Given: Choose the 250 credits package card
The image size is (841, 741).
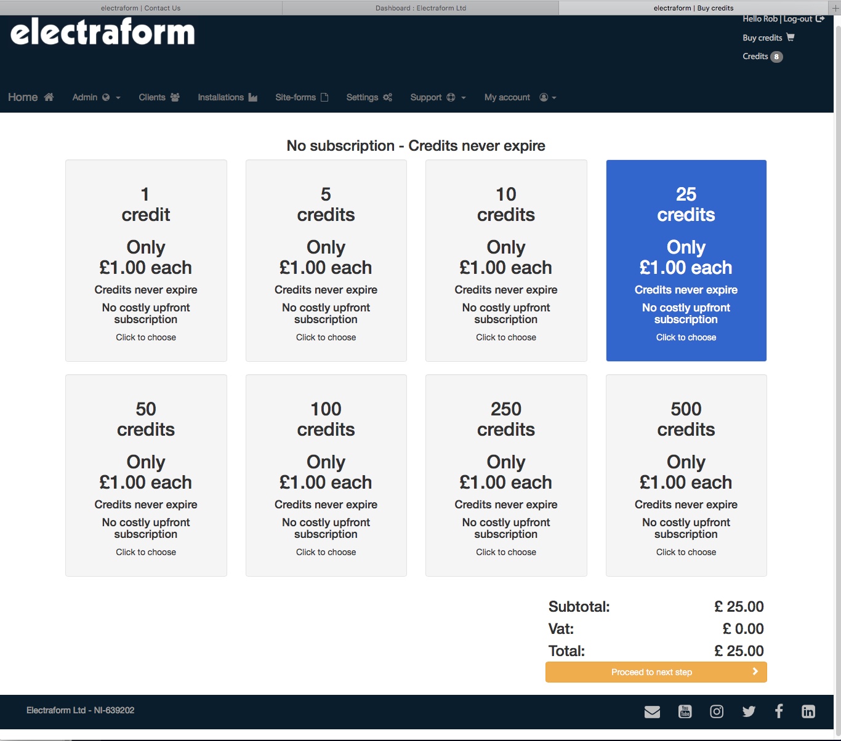Looking at the screenshot, I should (x=506, y=475).
